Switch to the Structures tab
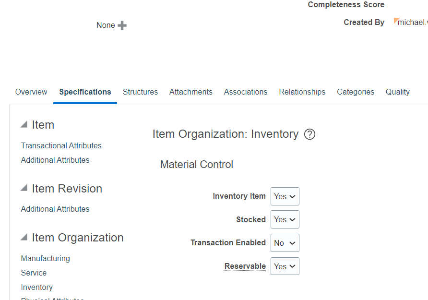This screenshot has width=428, height=300. pos(140,92)
